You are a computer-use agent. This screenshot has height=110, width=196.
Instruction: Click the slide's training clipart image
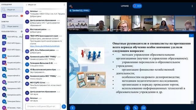pos(91,56)
